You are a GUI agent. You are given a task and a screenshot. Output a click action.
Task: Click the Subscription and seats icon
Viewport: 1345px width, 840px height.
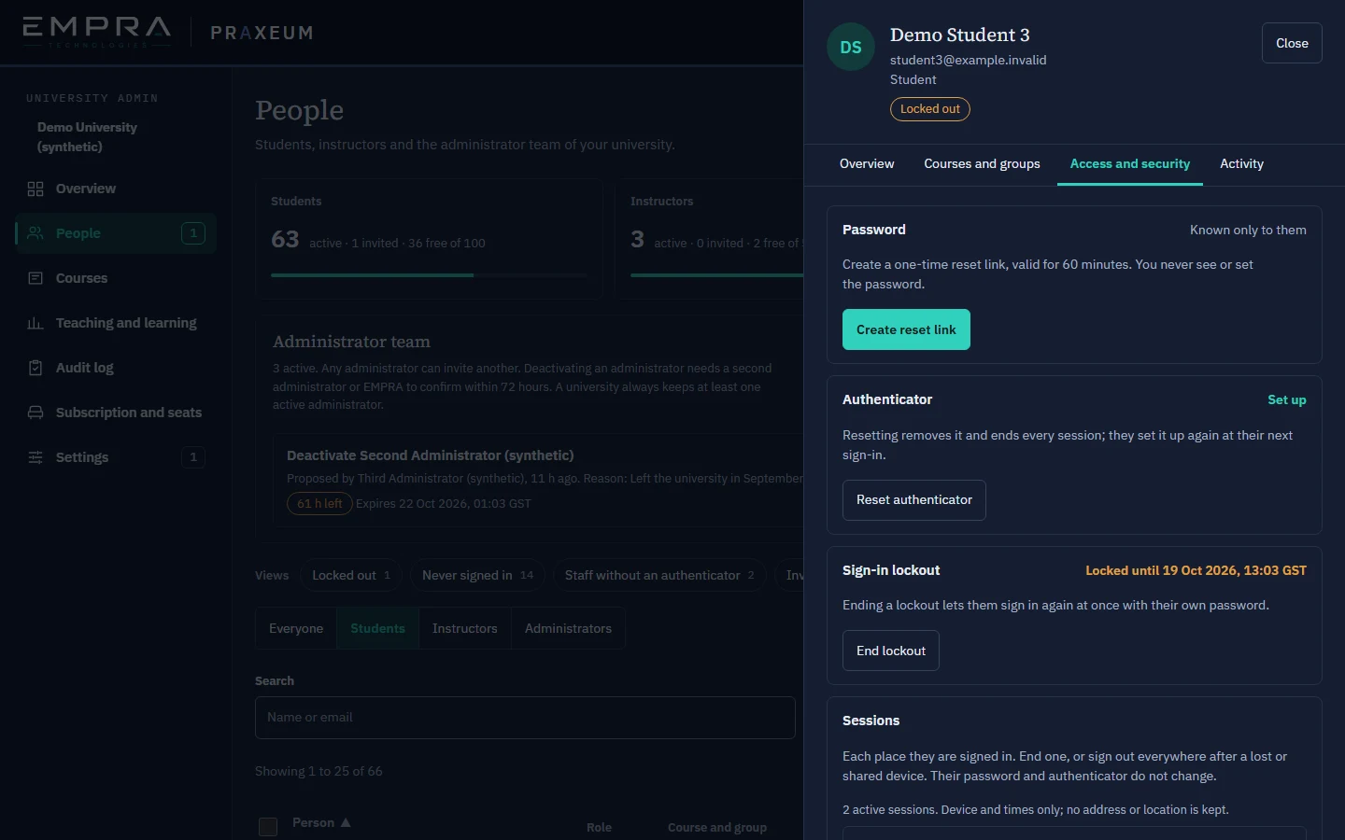click(x=35, y=413)
